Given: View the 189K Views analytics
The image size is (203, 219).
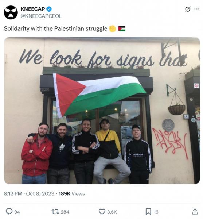Looking at the screenshot, I should 72,194.
